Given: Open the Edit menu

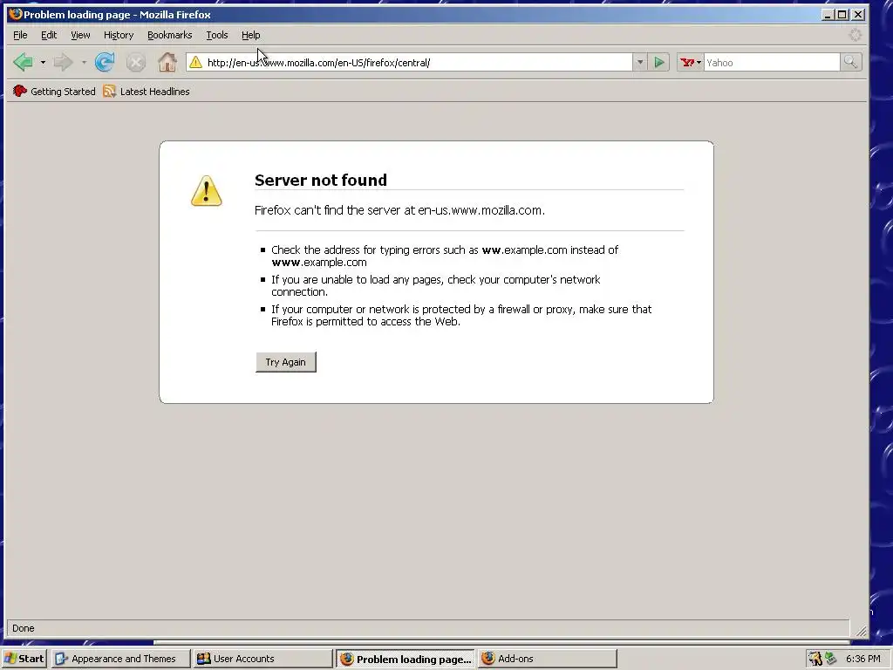Looking at the screenshot, I should pos(49,35).
